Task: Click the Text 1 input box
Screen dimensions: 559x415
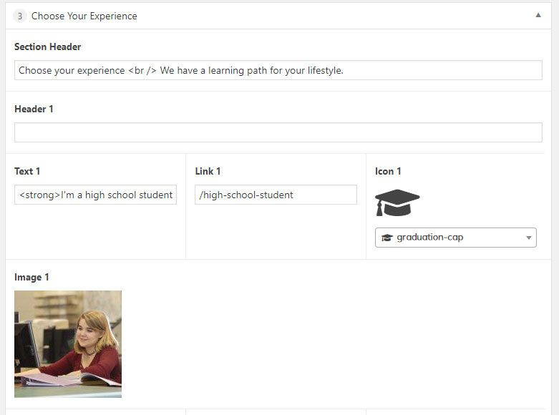Action: pos(95,195)
